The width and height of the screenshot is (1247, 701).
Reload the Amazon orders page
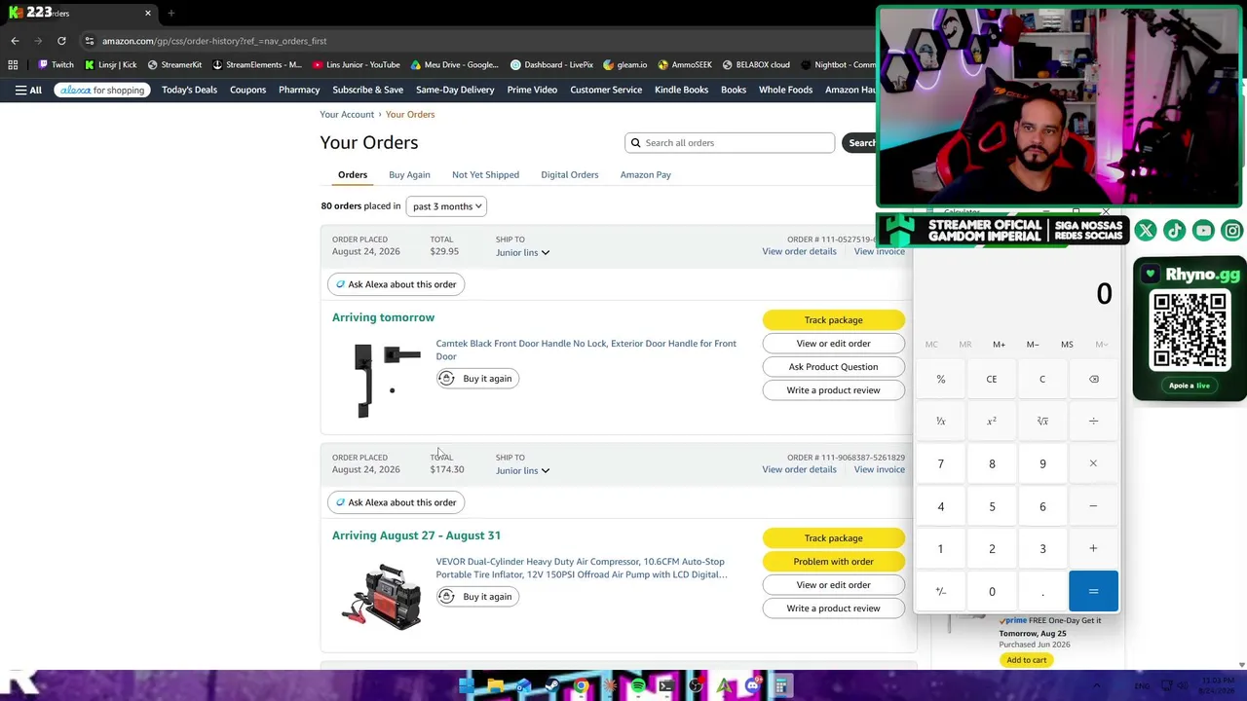pyautogui.click(x=61, y=41)
